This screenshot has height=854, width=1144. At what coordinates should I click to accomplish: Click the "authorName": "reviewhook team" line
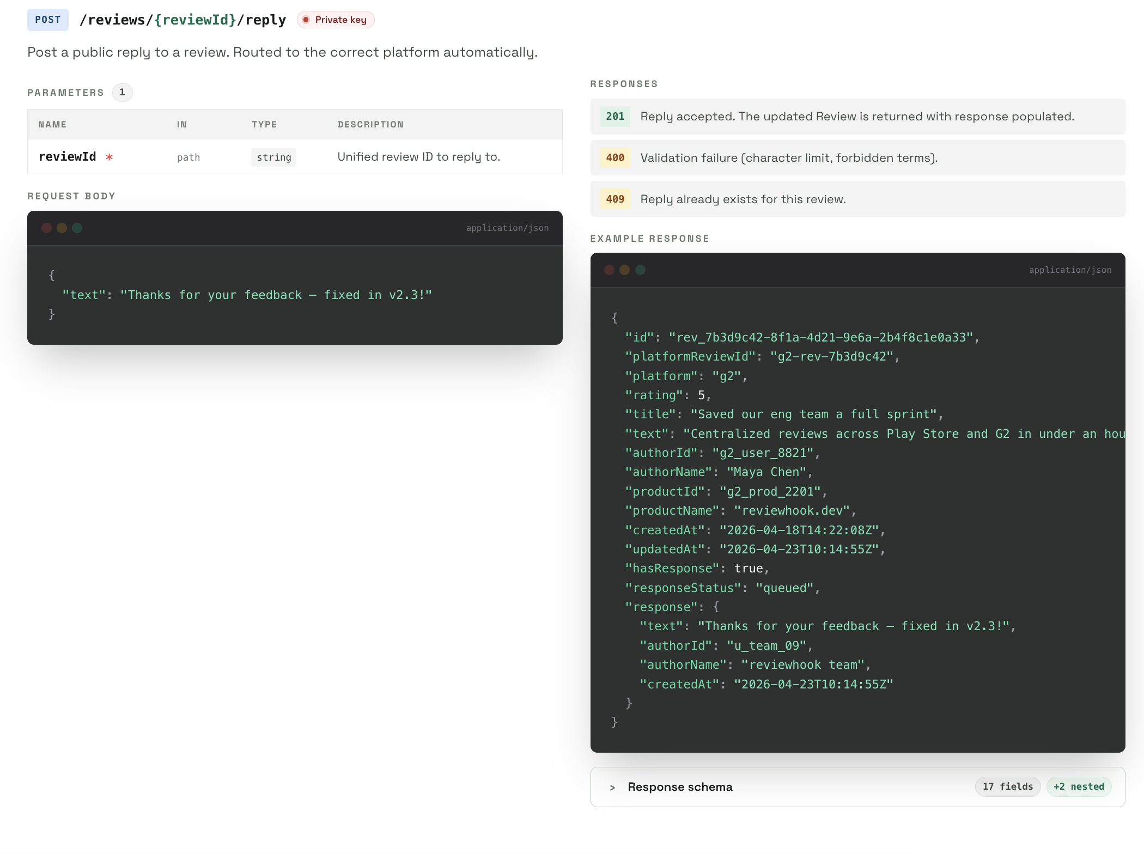tap(756, 664)
